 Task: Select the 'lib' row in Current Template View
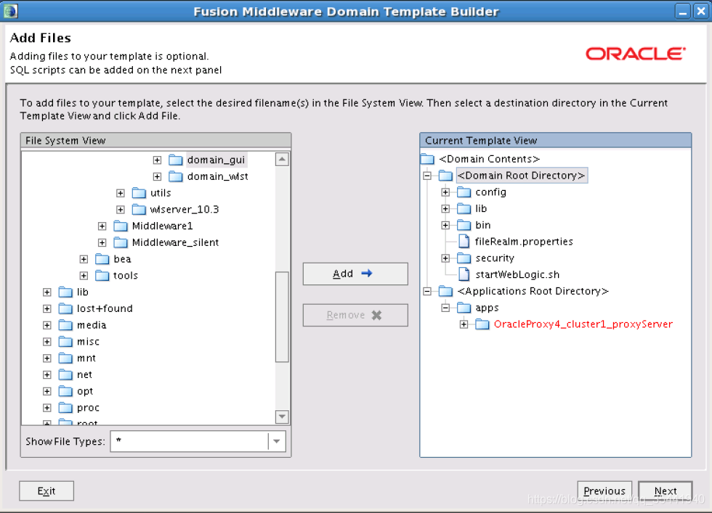point(481,209)
